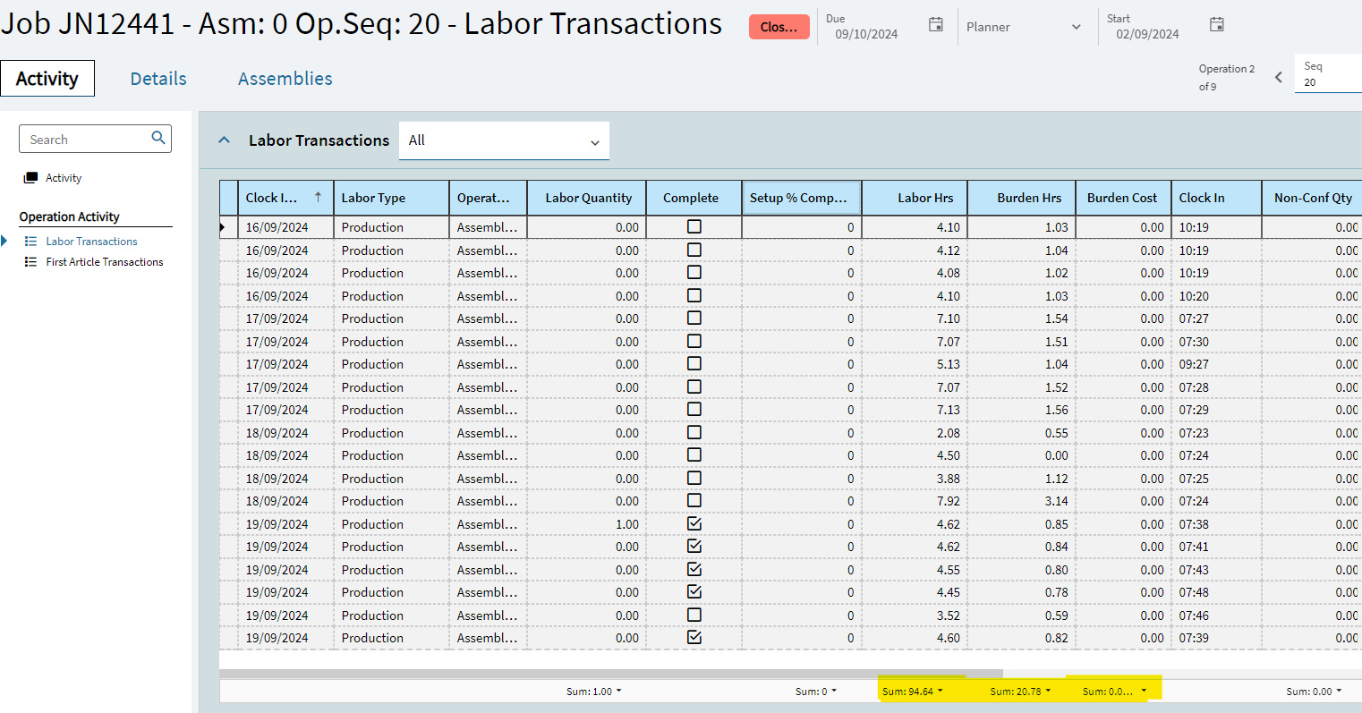Sort by Non-Conf Qty column header
The height and width of the screenshot is (713, 1362).
[1312, 198]
